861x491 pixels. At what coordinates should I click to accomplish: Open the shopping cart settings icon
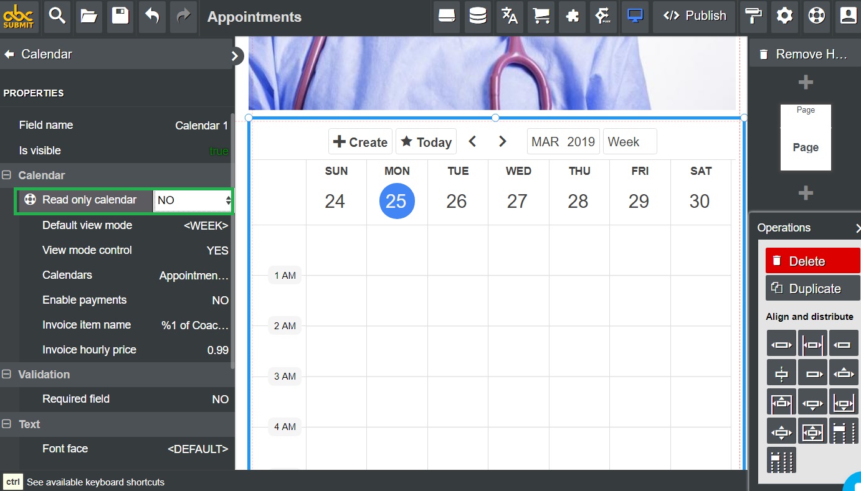[x=541, y=16]
